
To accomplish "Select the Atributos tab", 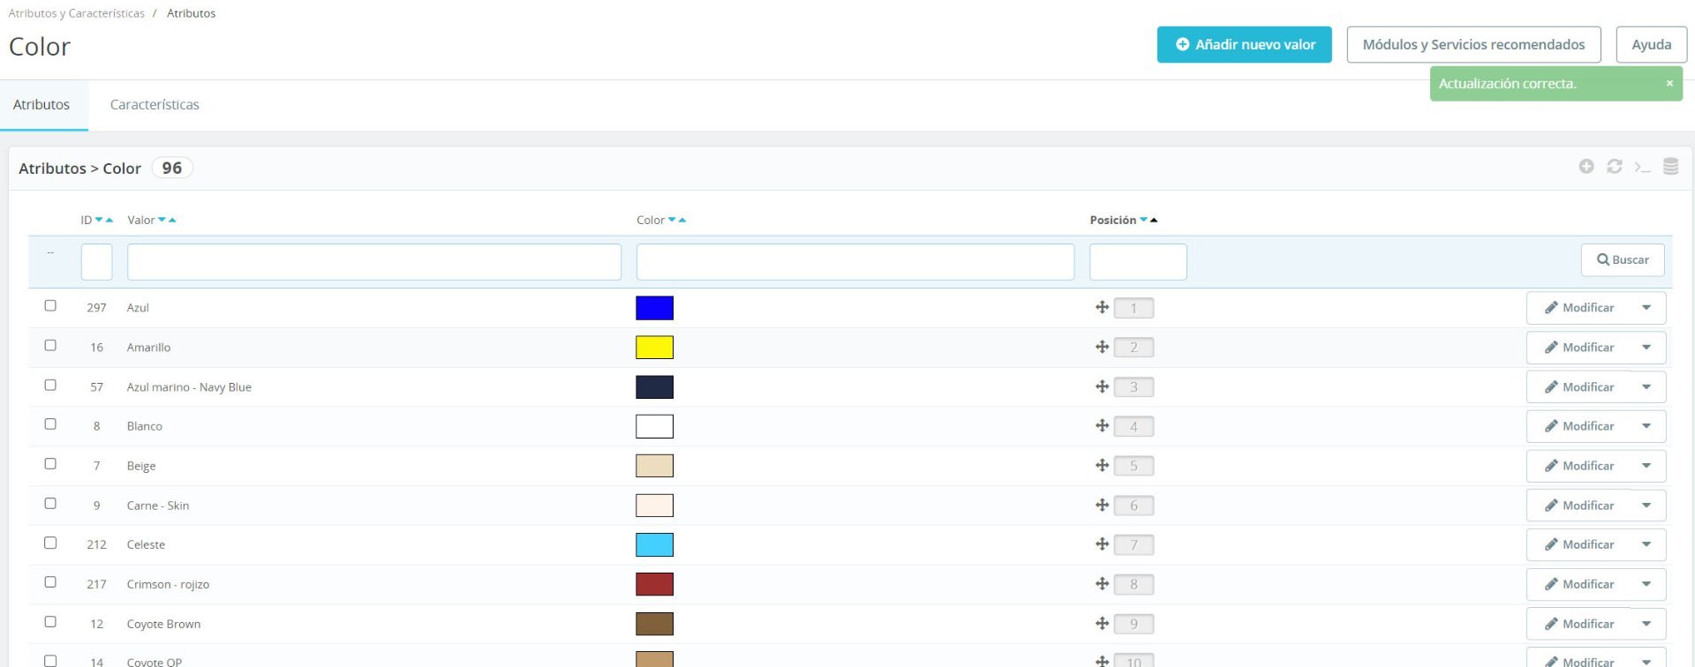I will [41, 105].
